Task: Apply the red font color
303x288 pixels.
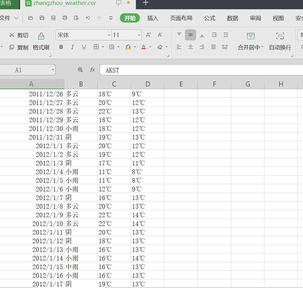Action: [x=144, y=47]
